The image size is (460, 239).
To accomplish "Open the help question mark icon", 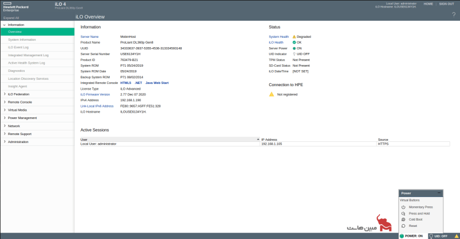I will pyautogui.click(x=454, y=15).
